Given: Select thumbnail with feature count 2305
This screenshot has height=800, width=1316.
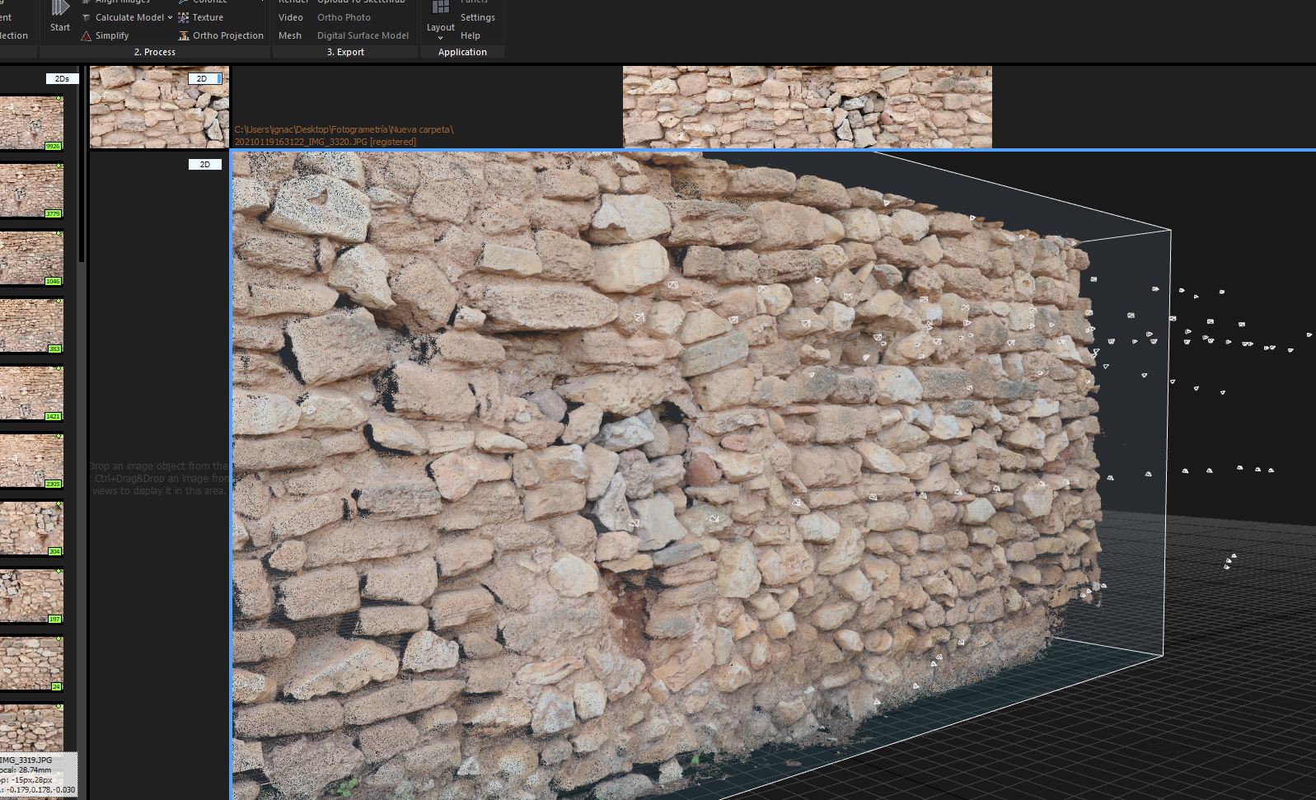Looking at the screenshot, I should pyautogui.click(x=31, y=461).
